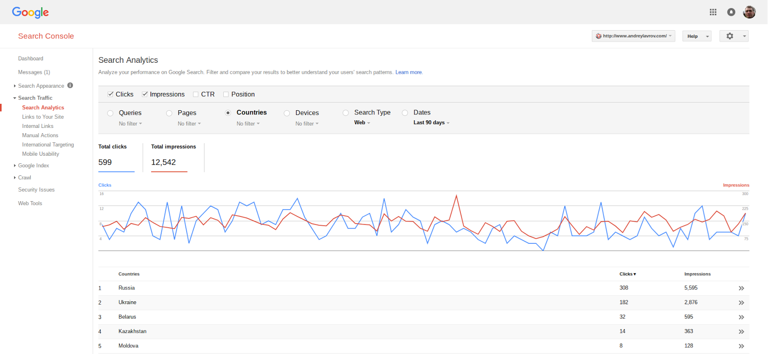Open the Google apps grid
The image size is (768, 354).
click(x=713, y=12)
